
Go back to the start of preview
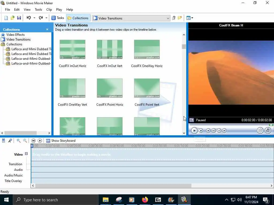click(x=208, y=131)
